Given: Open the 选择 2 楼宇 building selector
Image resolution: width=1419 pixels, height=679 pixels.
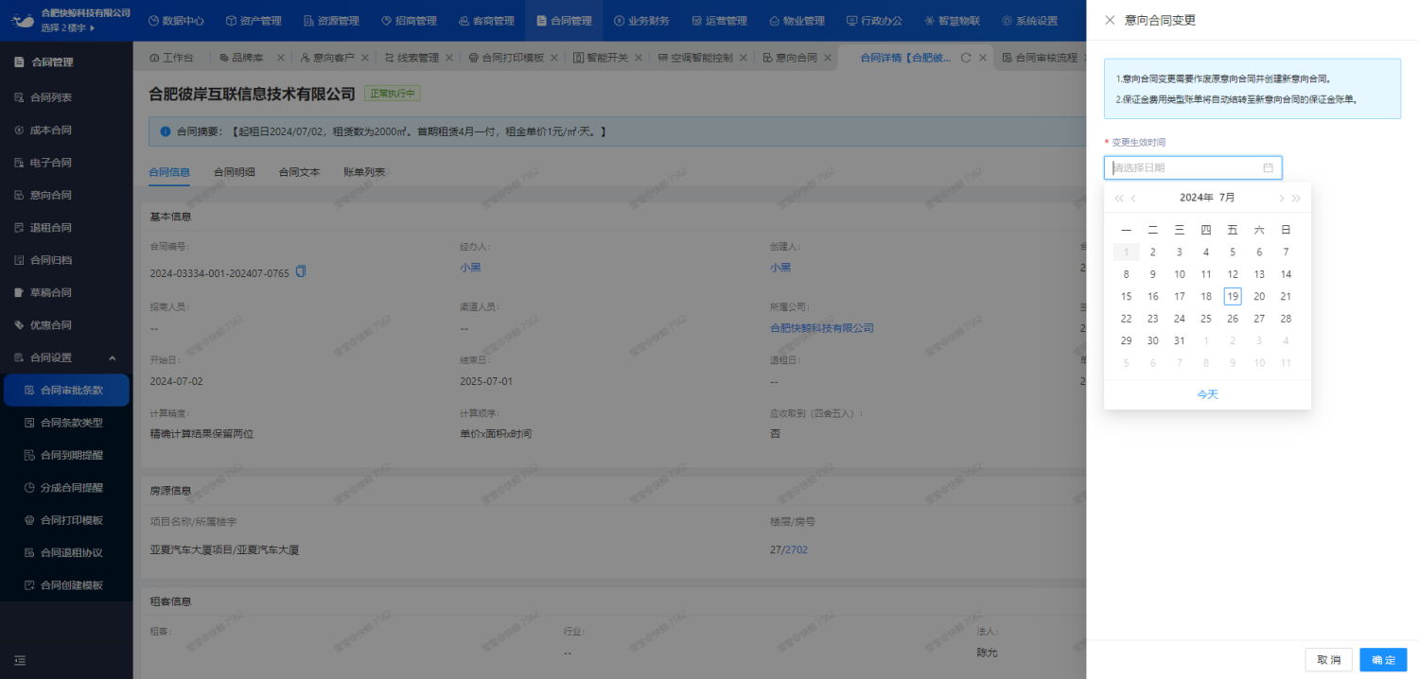Looking at the screenshot, I should click(67, 27).
